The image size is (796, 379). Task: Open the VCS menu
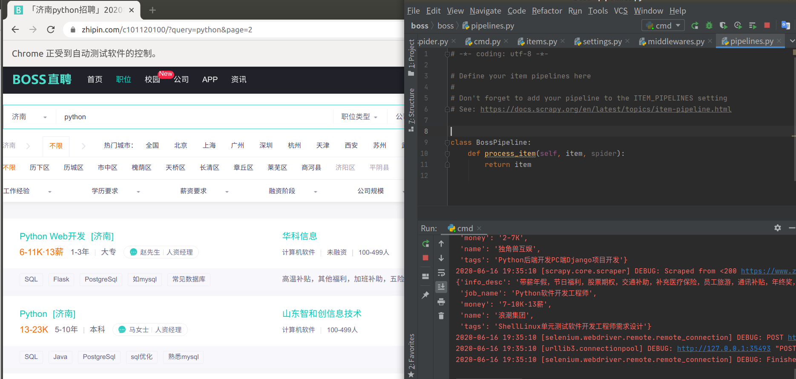pos(621,11)
